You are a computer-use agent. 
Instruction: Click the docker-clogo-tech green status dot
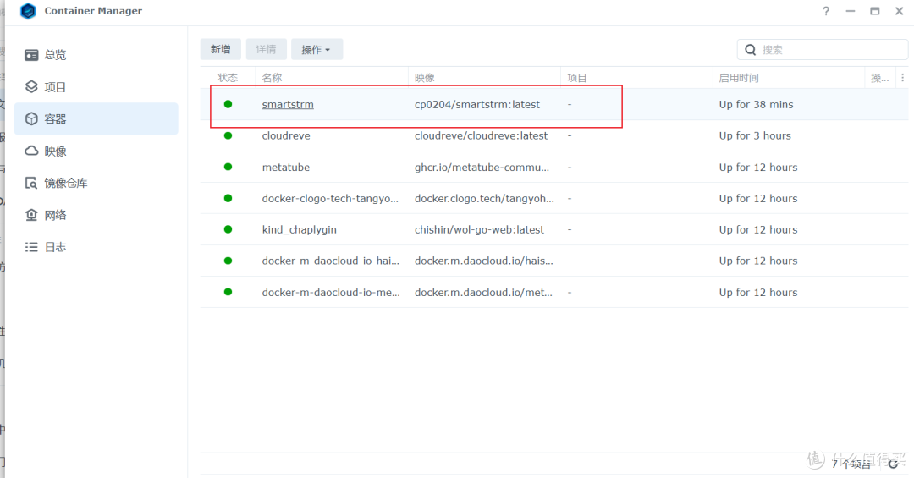pyautogui.click(x=228, y=198)
